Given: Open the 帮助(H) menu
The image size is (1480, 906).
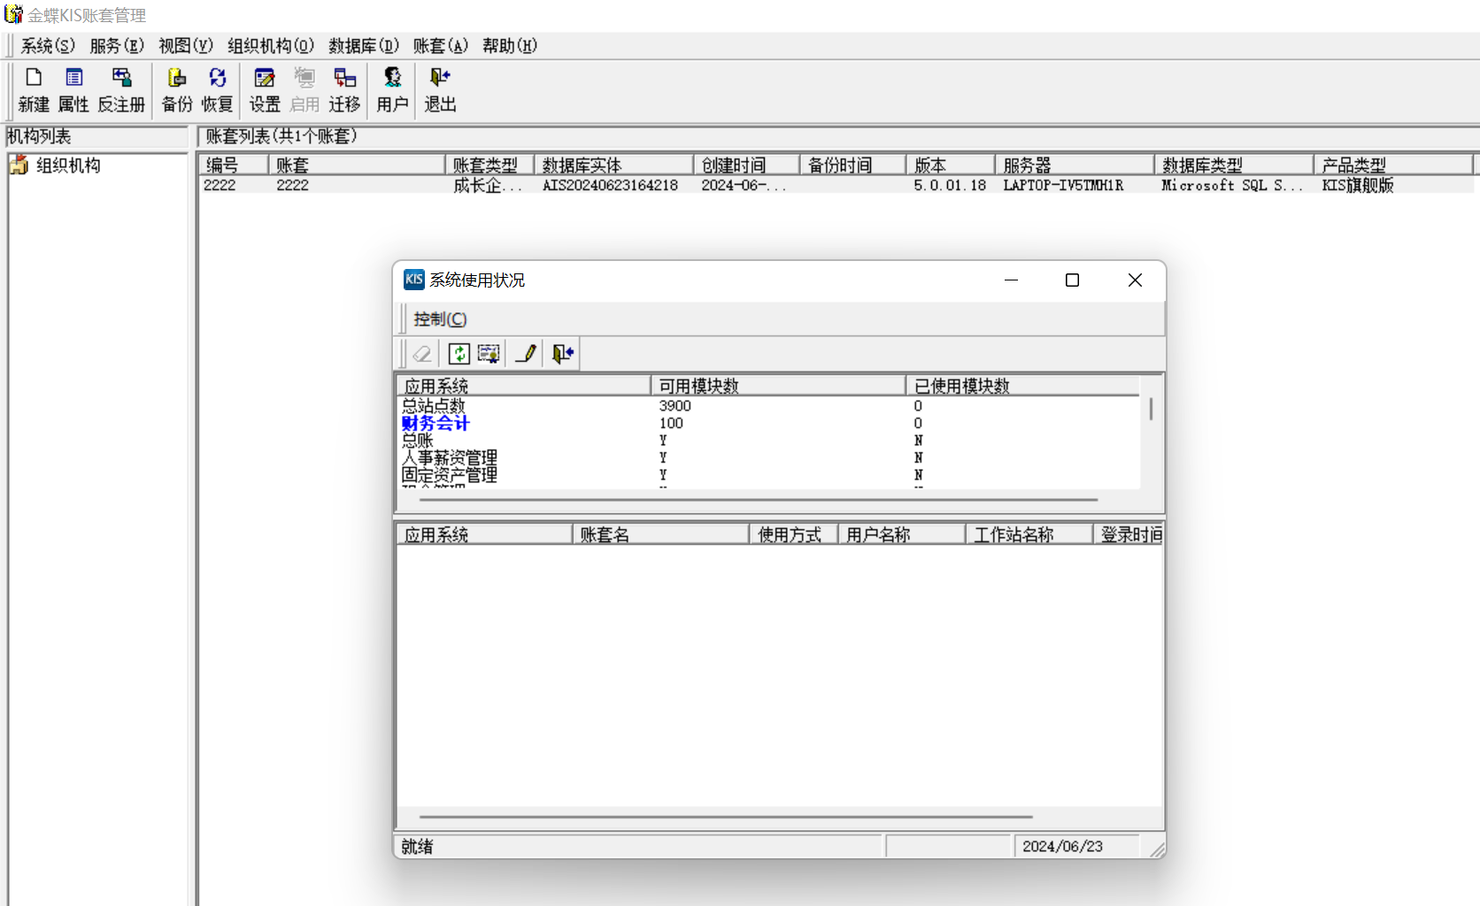Looking at the screenshot, I should click(x=510, y=46).
